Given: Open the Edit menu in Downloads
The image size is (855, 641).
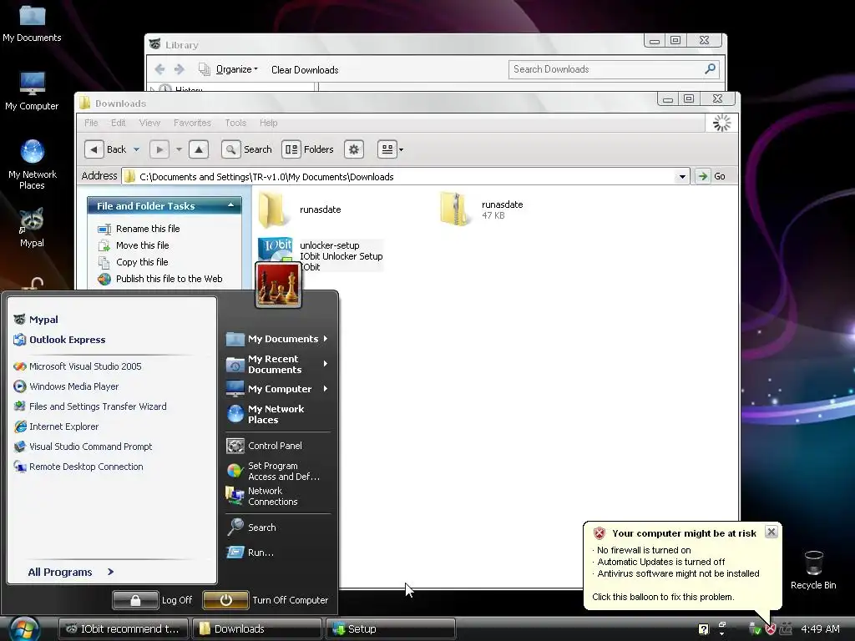Looking at the screenshot, I should (x=119, y=123).
